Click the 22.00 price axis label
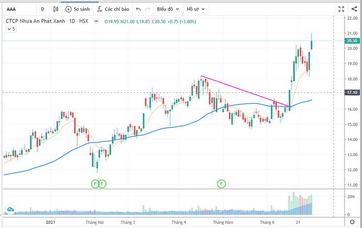362x228 pixels. click(353, 18)
